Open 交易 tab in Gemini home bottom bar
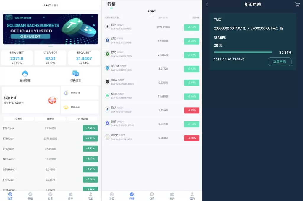 point(50,196)
